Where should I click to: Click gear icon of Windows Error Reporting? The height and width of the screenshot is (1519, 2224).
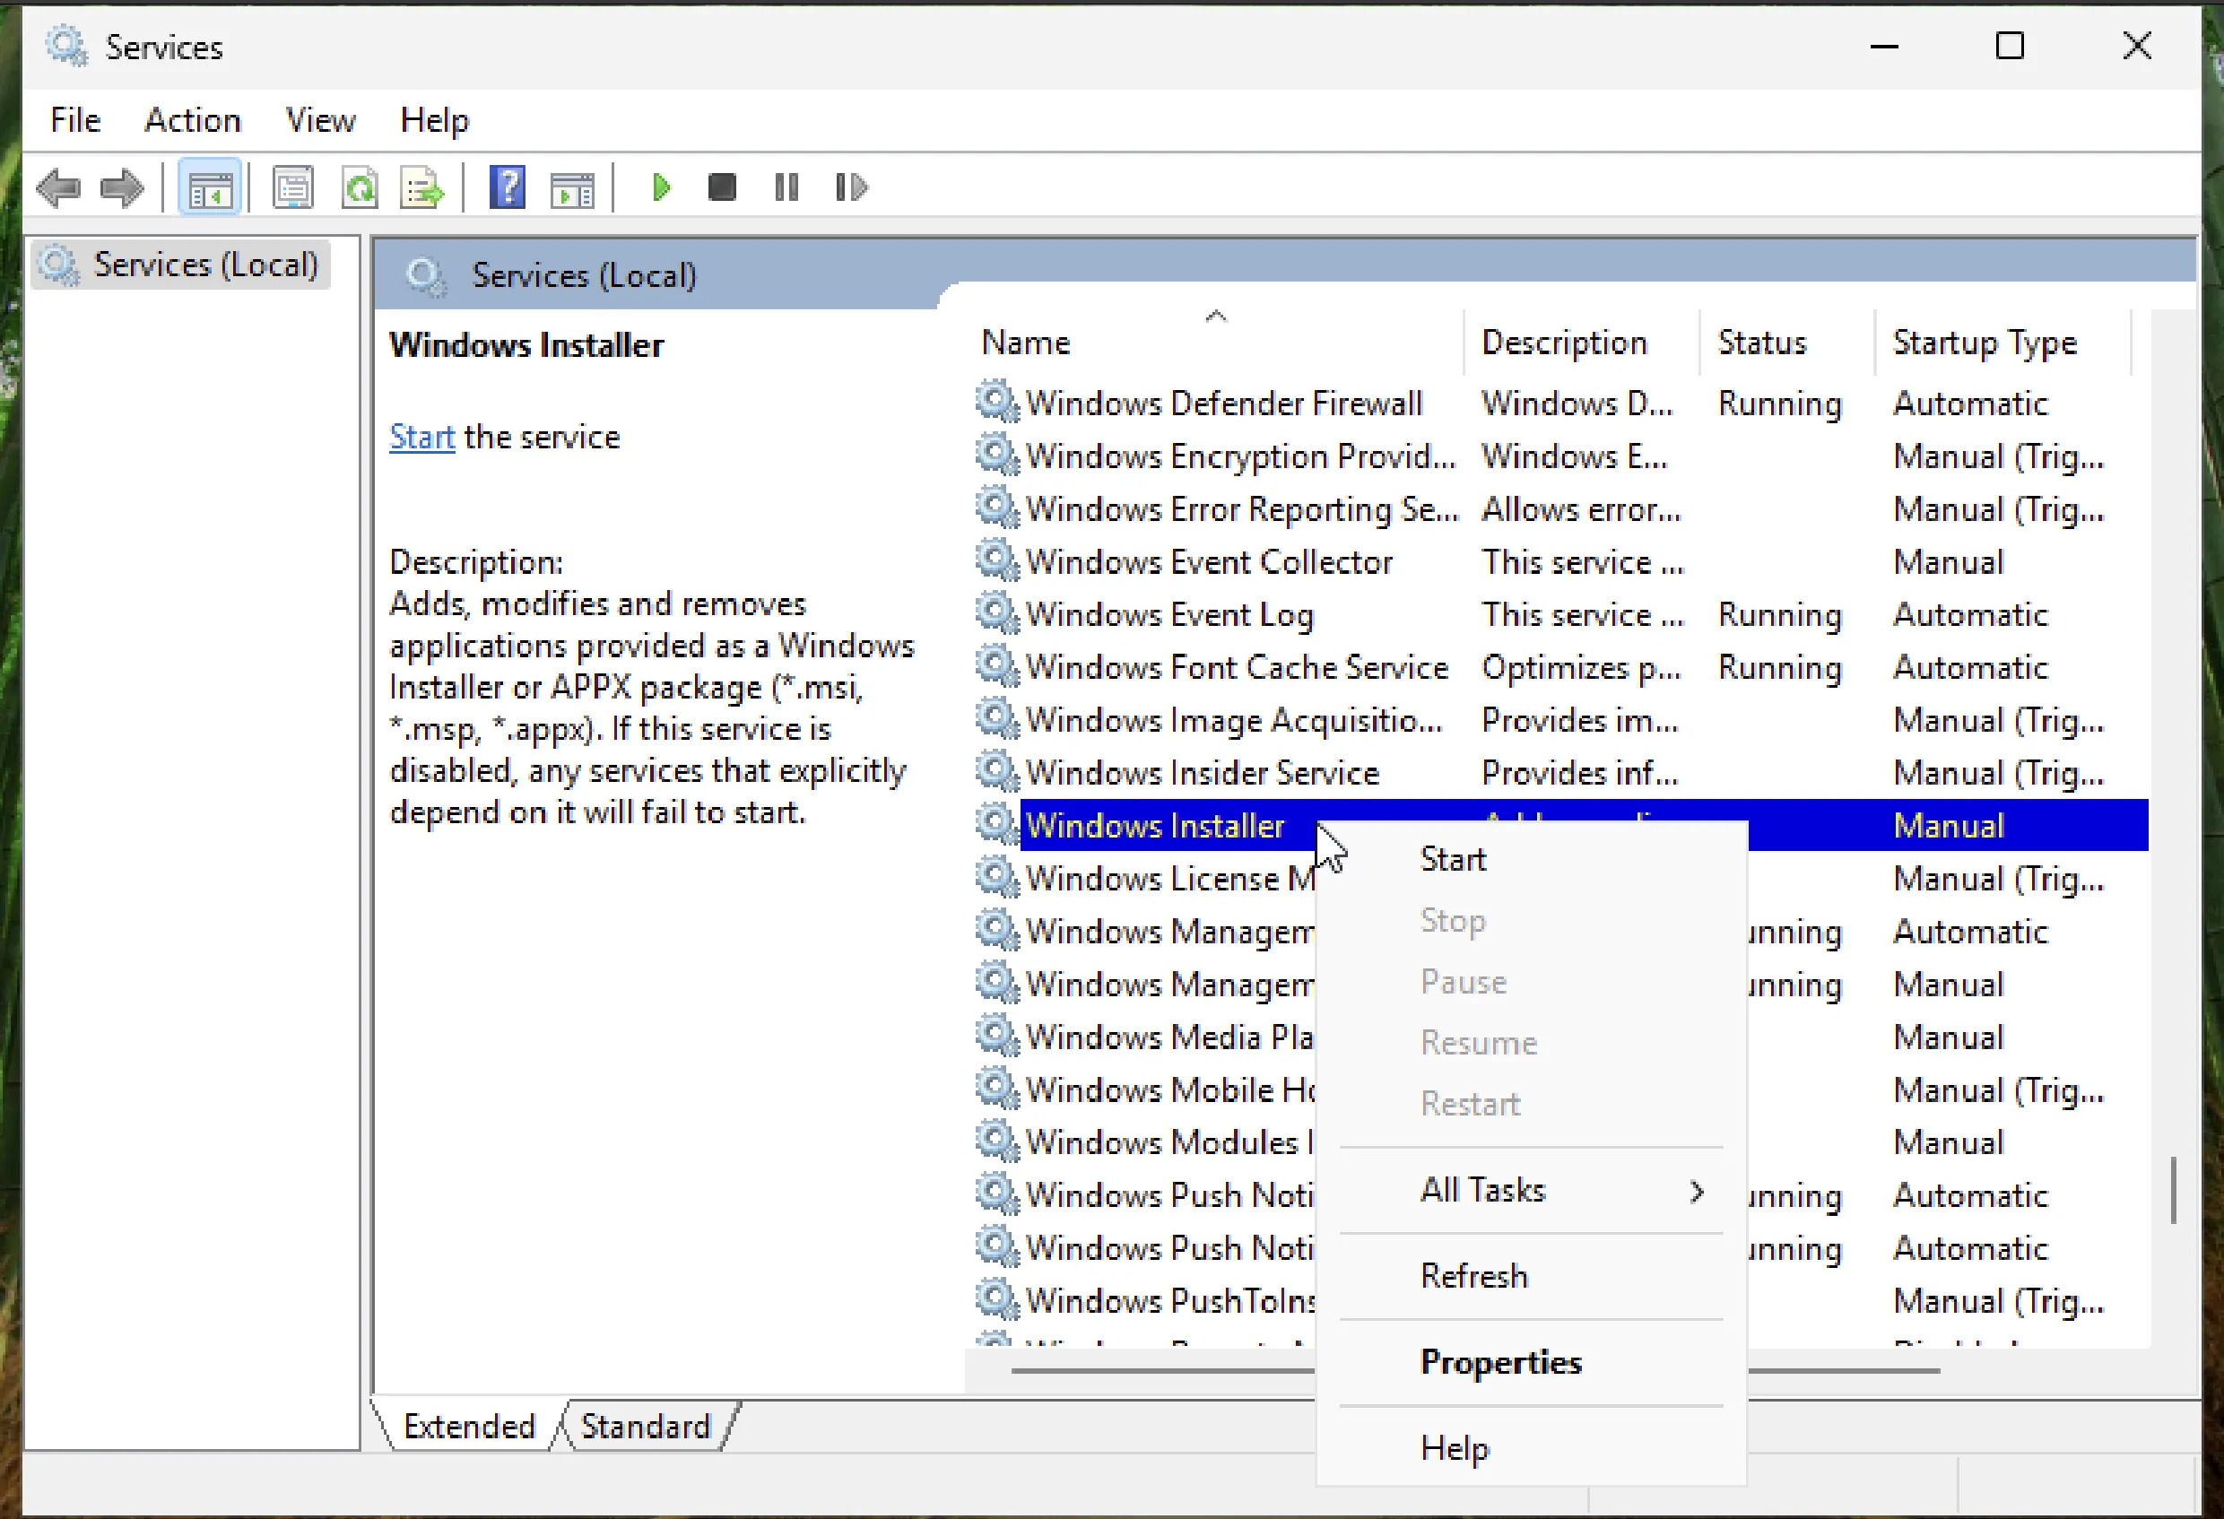click(x=997, y=508)
